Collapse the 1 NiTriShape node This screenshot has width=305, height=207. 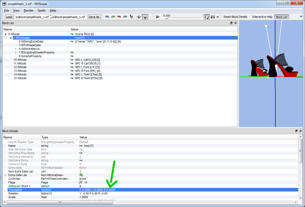(11, 38)
